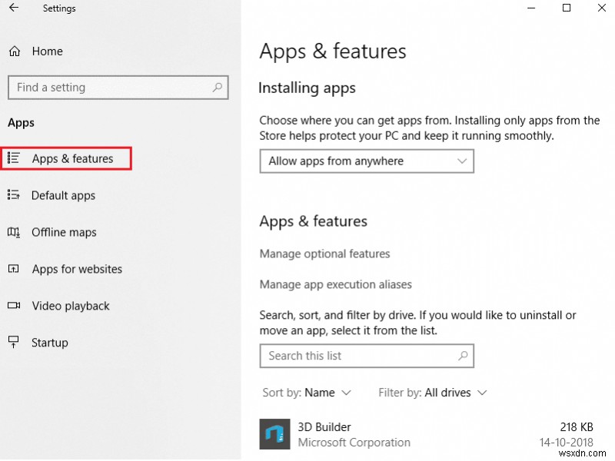Select the Apps & features sidebar icon
615x461 pixels.
[x=14, y=158]
